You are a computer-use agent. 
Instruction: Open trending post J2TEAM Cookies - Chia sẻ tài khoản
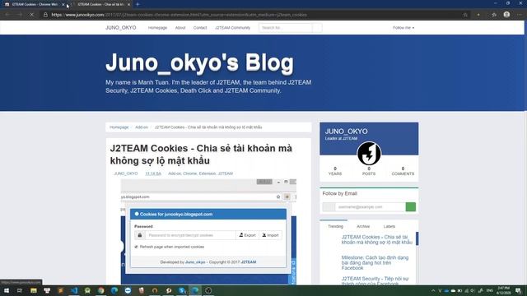tap(377, 239)
